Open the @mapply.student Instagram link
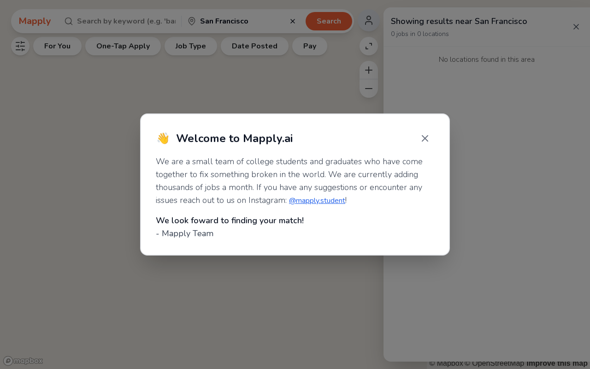Image resolution: width=590 pixels, height=369 pixels. 317,201
